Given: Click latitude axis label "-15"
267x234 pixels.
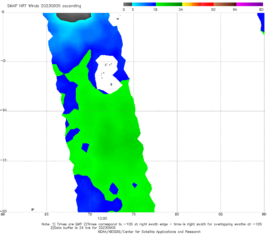Looking at the screenshot, I should pos(3,160).
